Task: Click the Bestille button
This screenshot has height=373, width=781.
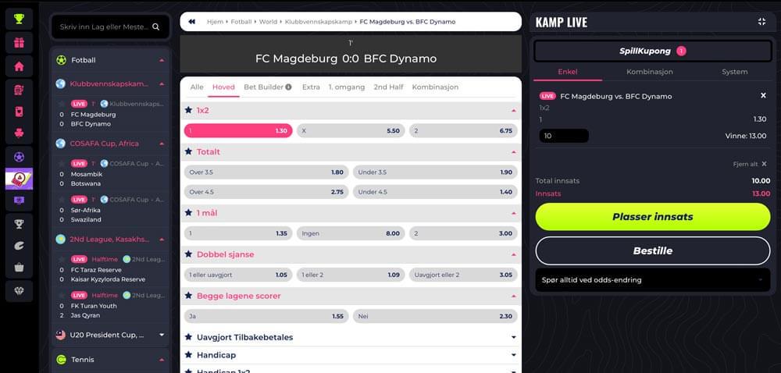Action: [x=652, y=250]
